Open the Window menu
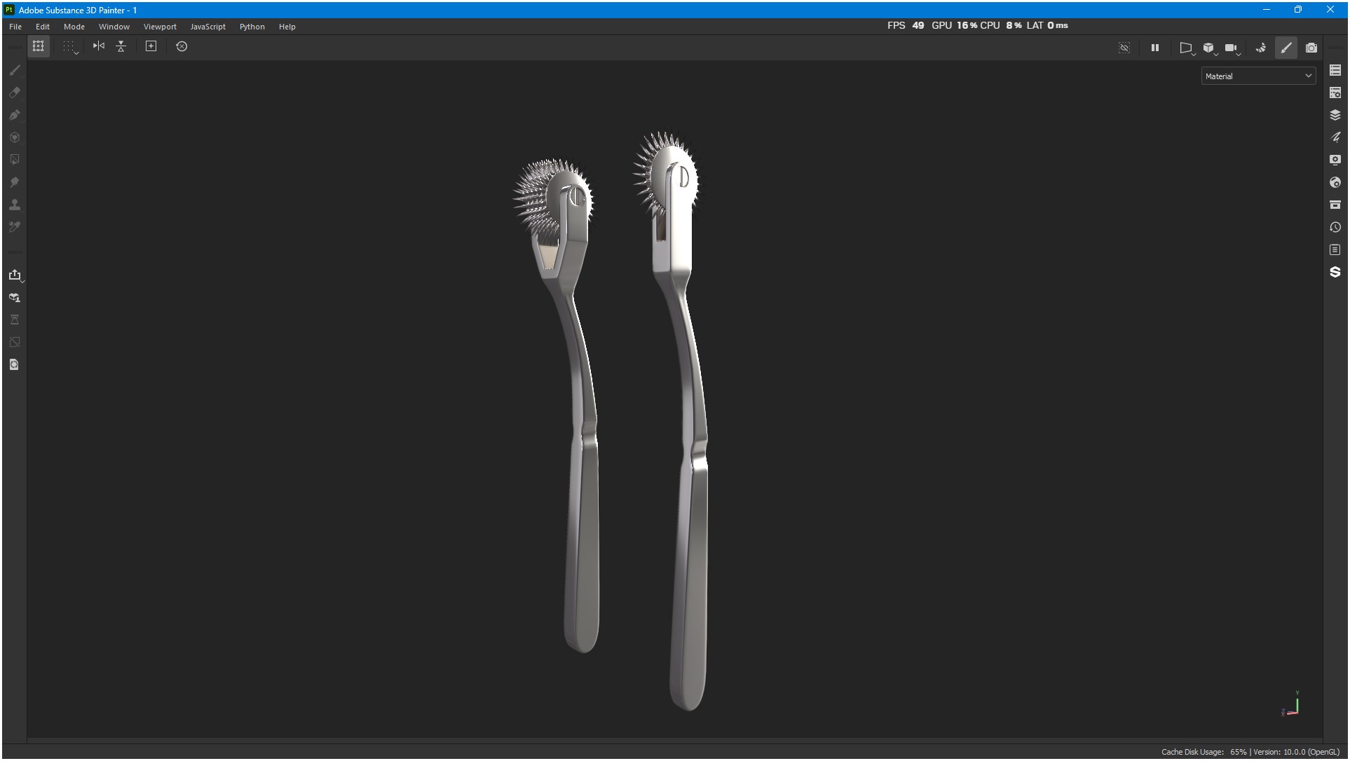Viewport: 1350px width, 761px height. [114, 27]
